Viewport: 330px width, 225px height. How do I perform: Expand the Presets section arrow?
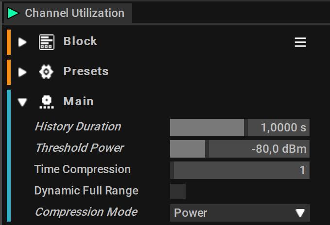tap(22, 72)
